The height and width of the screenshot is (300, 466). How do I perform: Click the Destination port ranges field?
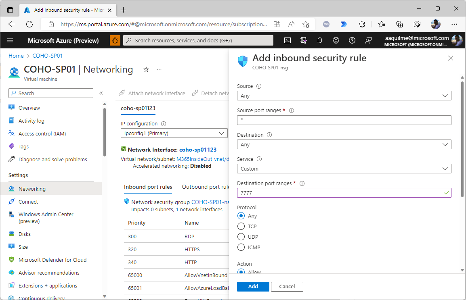(x=339, y=193)
